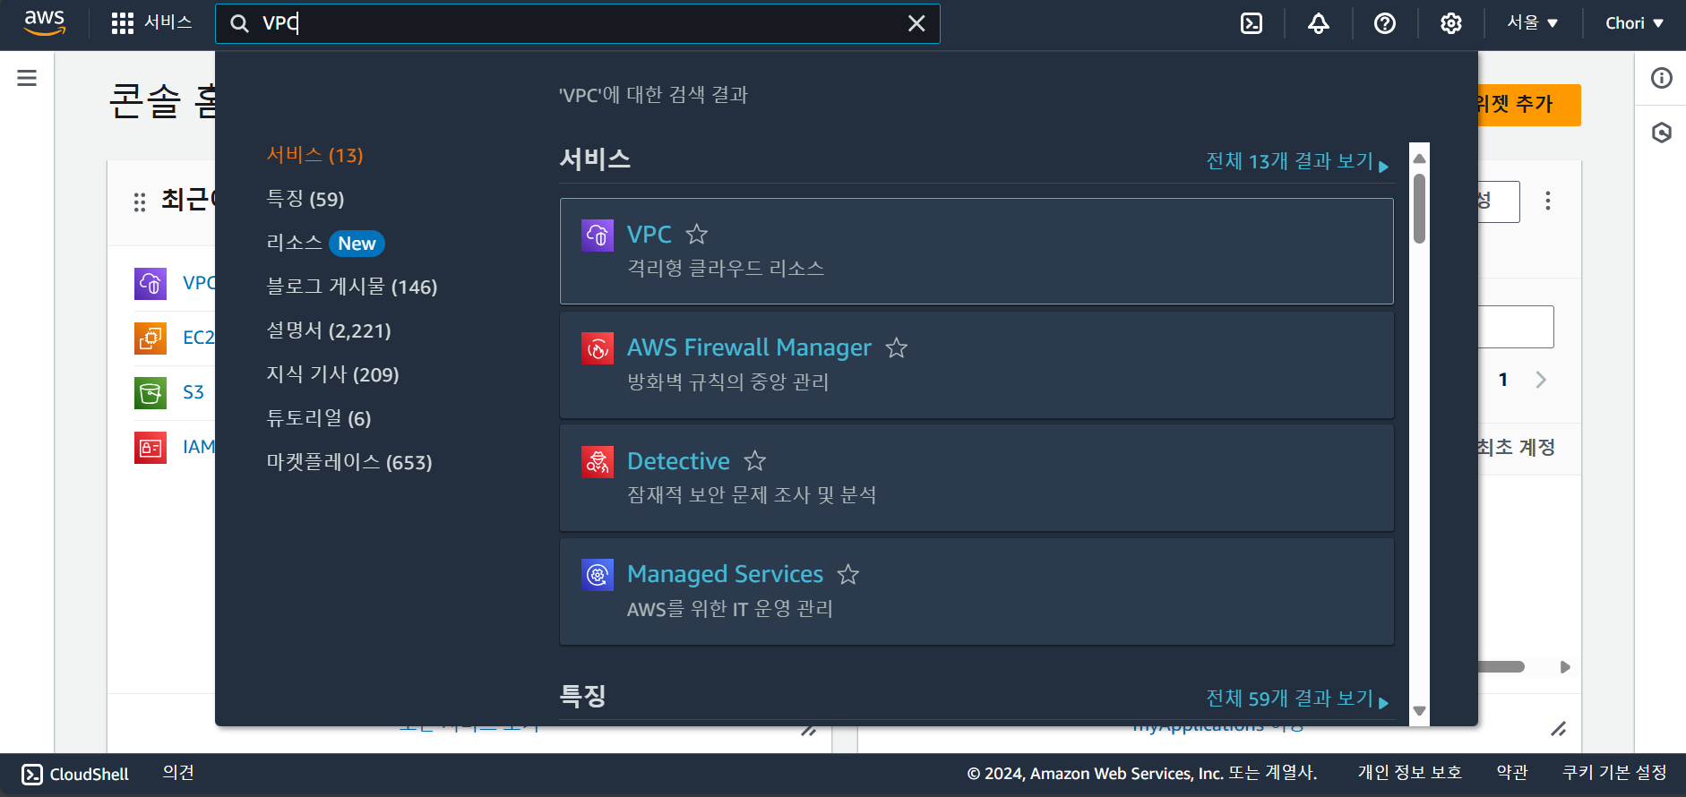Filter results by 튜토리얼 (6)

tap(318, 418)
